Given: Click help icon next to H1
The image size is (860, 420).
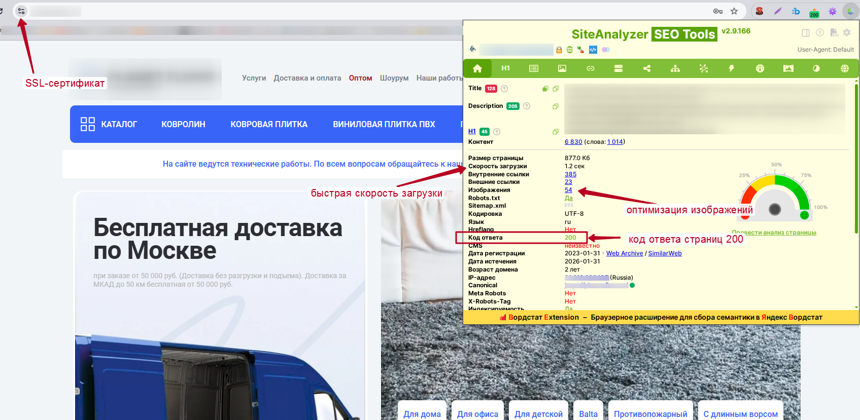Looking at the screenshot, I should click(497, 132).
